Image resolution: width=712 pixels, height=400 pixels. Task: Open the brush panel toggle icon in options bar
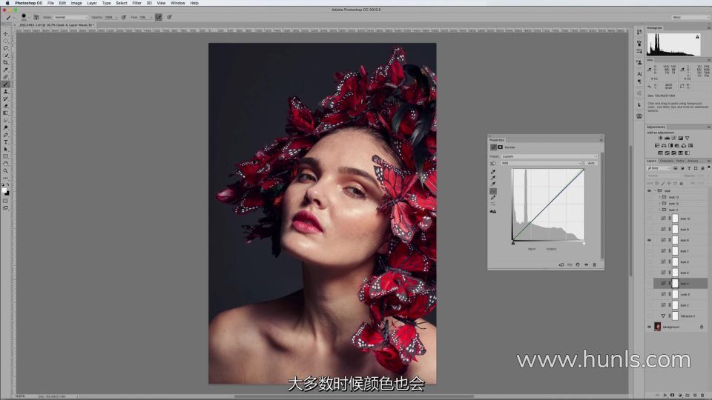click(36, 17)
